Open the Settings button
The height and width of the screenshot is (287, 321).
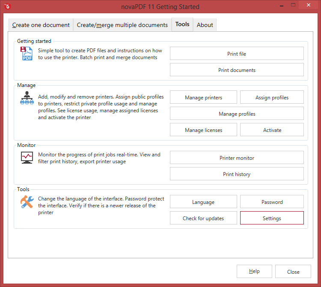tap(272, 218)
